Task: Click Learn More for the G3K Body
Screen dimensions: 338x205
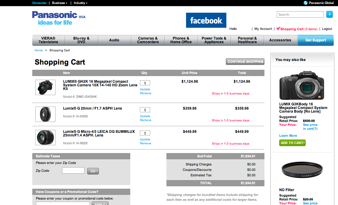Action: tap(288, 136)
